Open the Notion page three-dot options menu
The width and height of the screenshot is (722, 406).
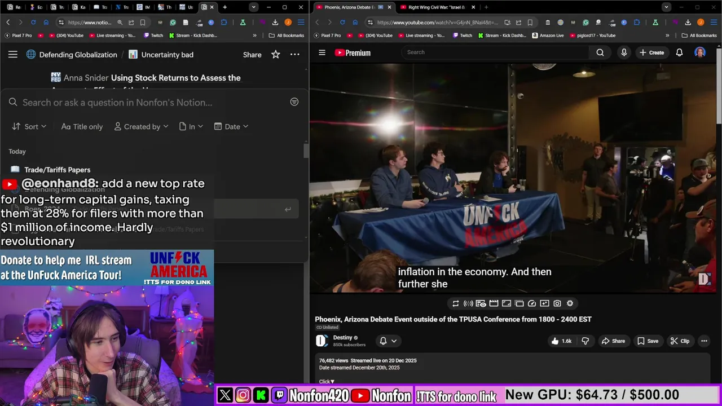pyautogui.click(x=294, y=55)
